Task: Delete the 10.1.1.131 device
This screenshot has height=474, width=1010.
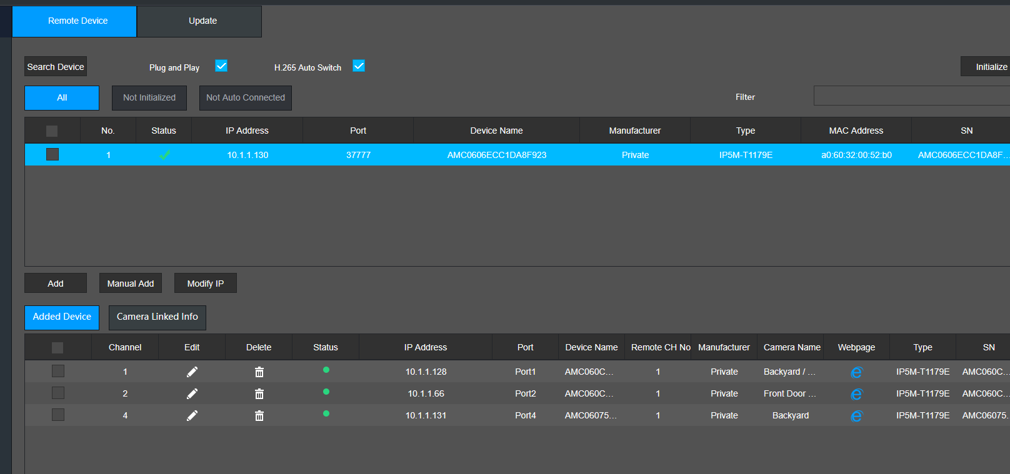Action: [x=259, y=415]
